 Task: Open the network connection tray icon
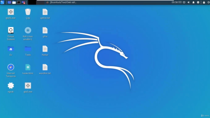[x=184, y=2]
